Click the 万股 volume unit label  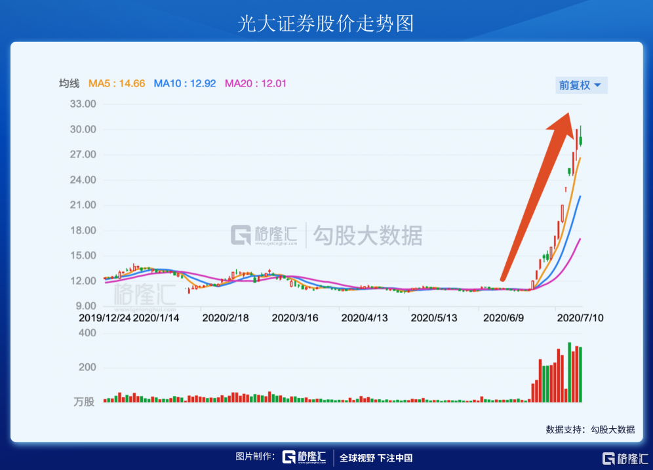(x=84, y=402)
